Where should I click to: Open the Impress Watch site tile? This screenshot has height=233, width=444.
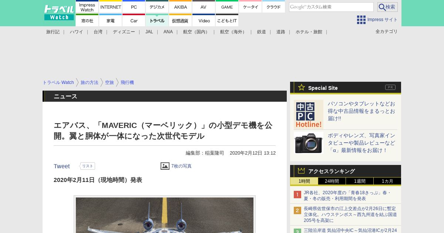tap(87, 7)
